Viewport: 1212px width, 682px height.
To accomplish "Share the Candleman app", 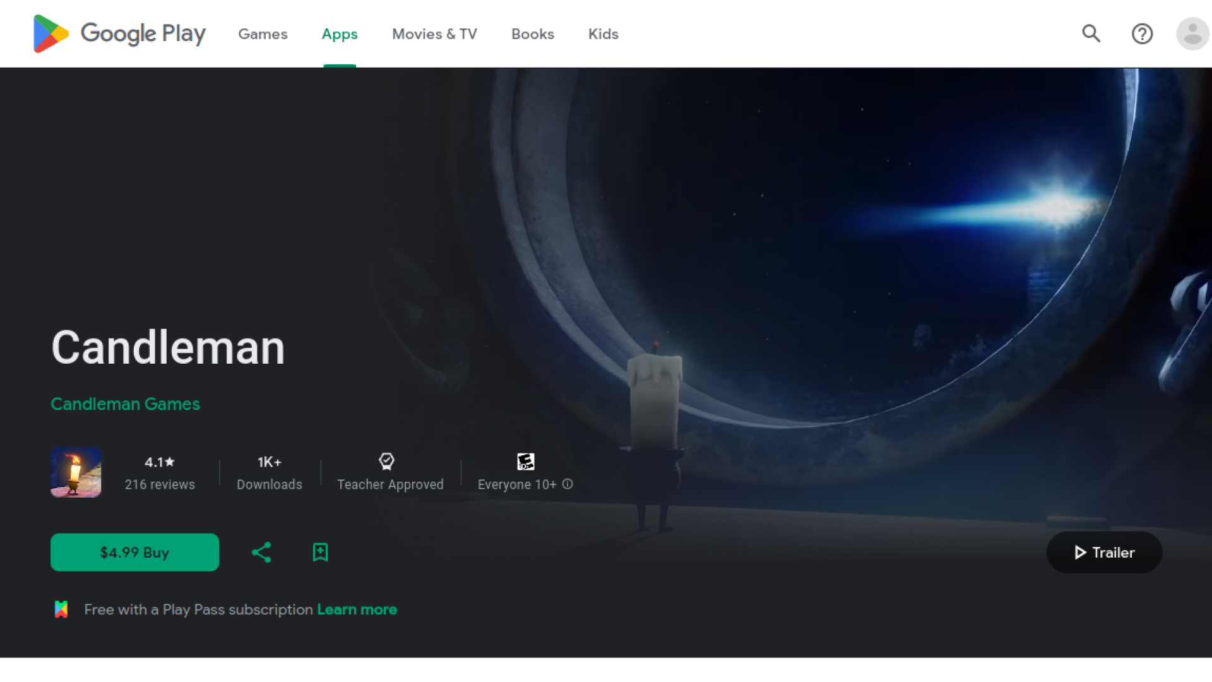I will point(261,553).
